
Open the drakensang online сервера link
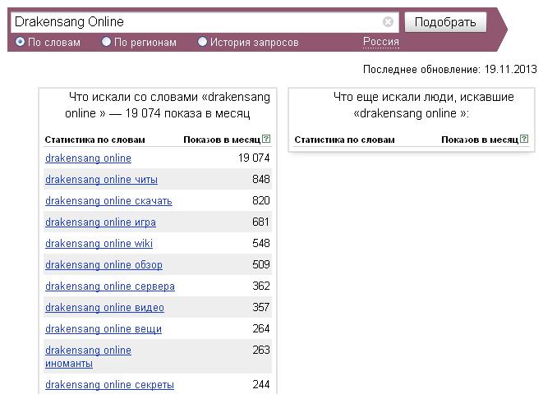click(x=110, y=286)
